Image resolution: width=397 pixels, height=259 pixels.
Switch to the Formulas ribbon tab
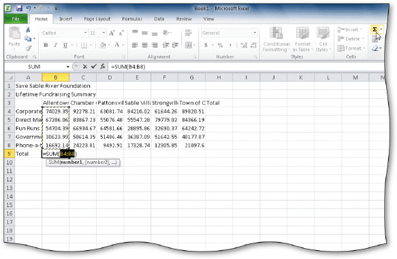click(x=132, y=19)
